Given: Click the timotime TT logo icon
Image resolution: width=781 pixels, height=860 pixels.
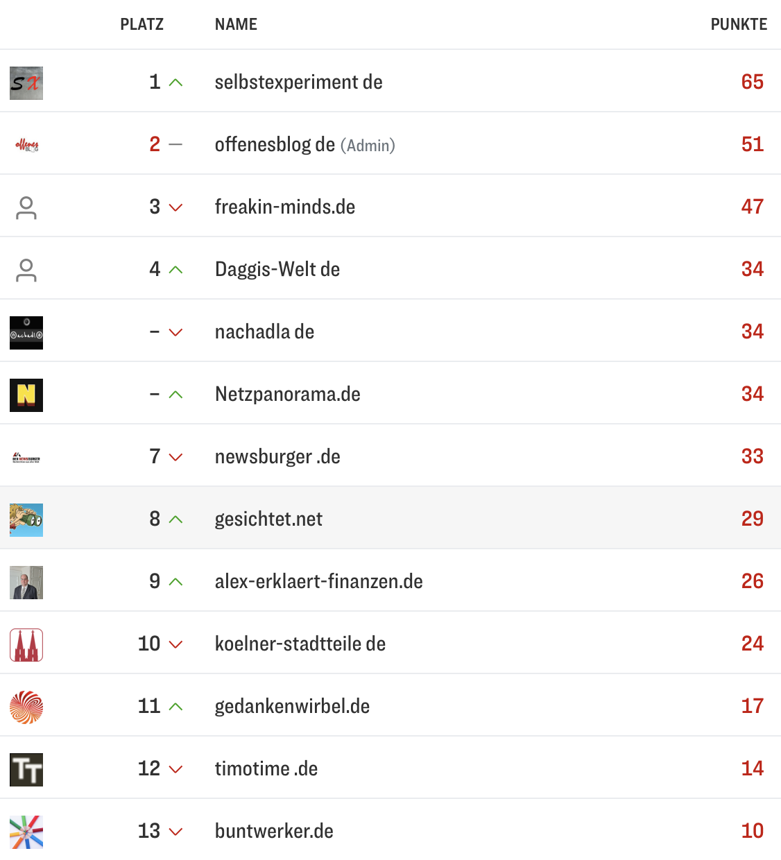Looking at the screenshot, I should coord(26,770).
